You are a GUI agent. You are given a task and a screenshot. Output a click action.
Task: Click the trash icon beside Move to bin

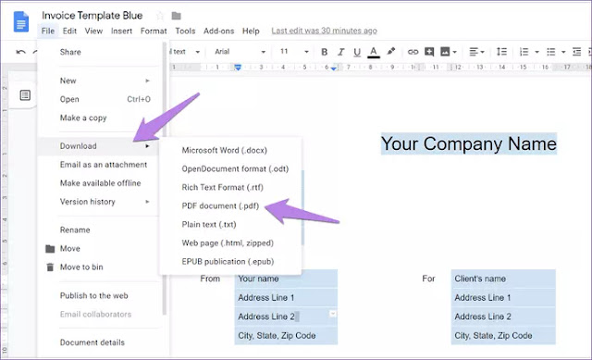(x=50, y=267)
